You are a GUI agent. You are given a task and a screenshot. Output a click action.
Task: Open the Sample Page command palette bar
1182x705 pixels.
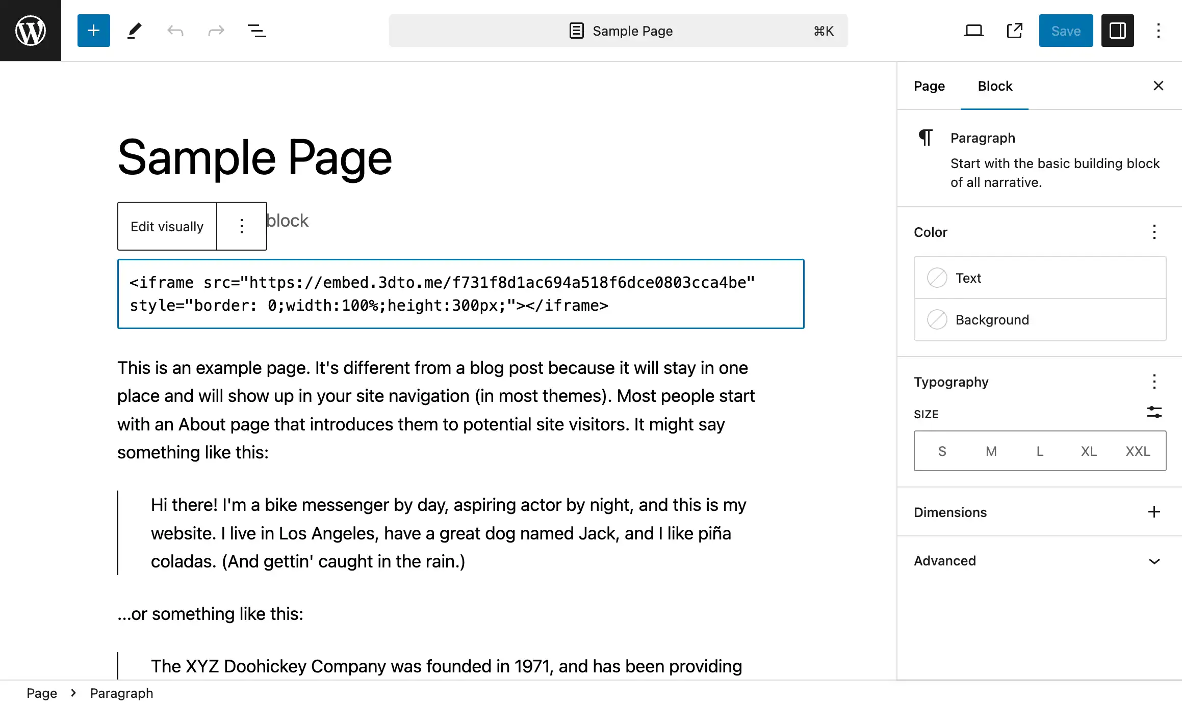618,31
